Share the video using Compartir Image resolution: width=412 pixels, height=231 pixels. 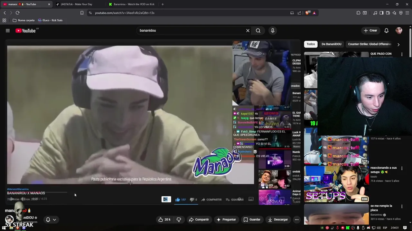[x=199, y=219]
